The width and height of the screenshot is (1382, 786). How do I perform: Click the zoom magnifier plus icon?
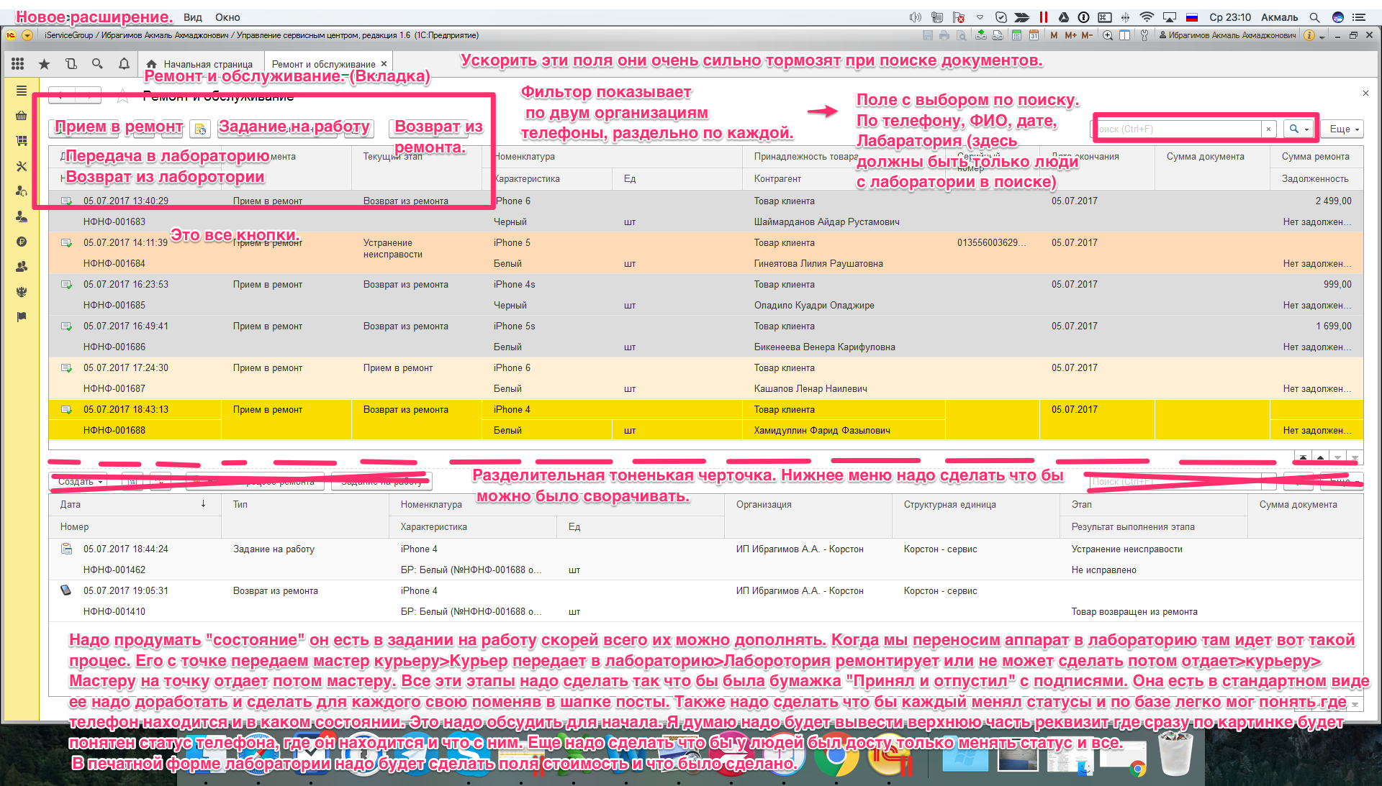pyautogui.click(x=1108, y=35)
